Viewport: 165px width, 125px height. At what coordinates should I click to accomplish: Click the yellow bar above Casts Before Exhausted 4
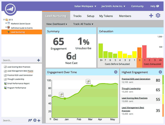120,54
